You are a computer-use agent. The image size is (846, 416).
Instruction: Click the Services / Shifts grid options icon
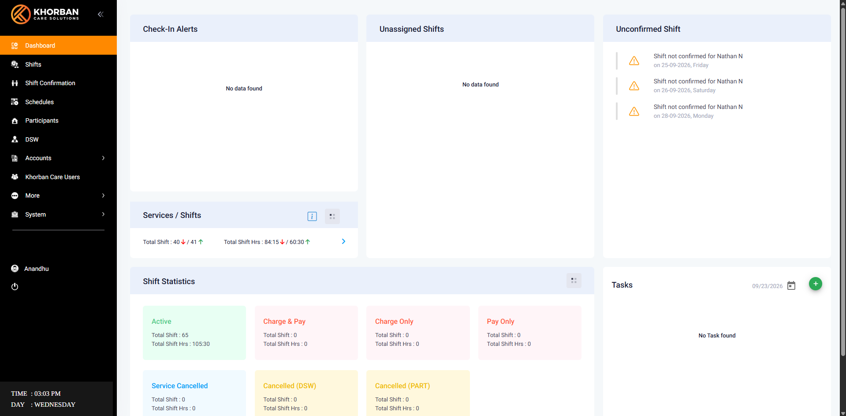click(x=332, y=216)
